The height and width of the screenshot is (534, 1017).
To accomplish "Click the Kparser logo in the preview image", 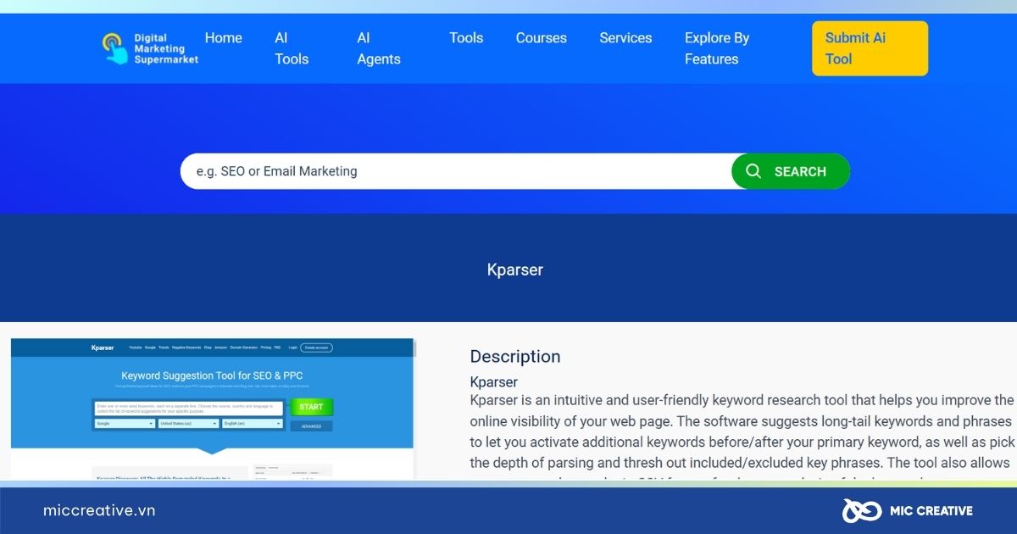I will coord(103,348).
